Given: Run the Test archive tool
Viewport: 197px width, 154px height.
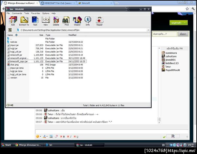Looking at the screenshot, I should (35, 21).
